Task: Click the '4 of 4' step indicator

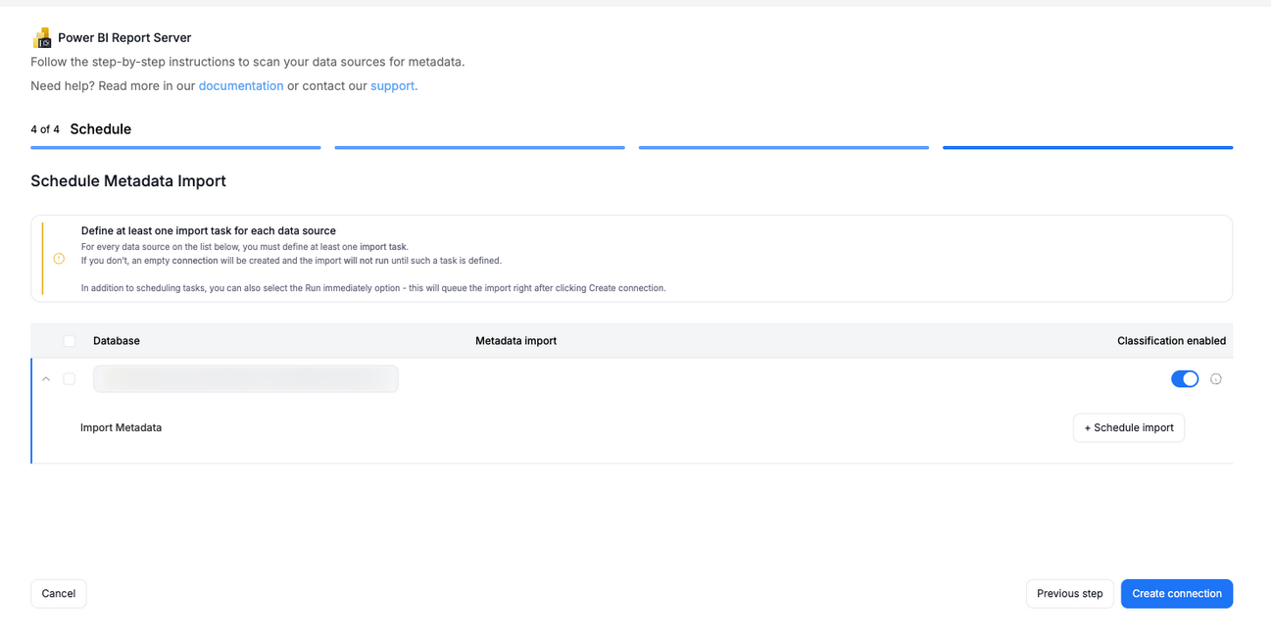Action: pyautogui.click(x=45, y=129)
